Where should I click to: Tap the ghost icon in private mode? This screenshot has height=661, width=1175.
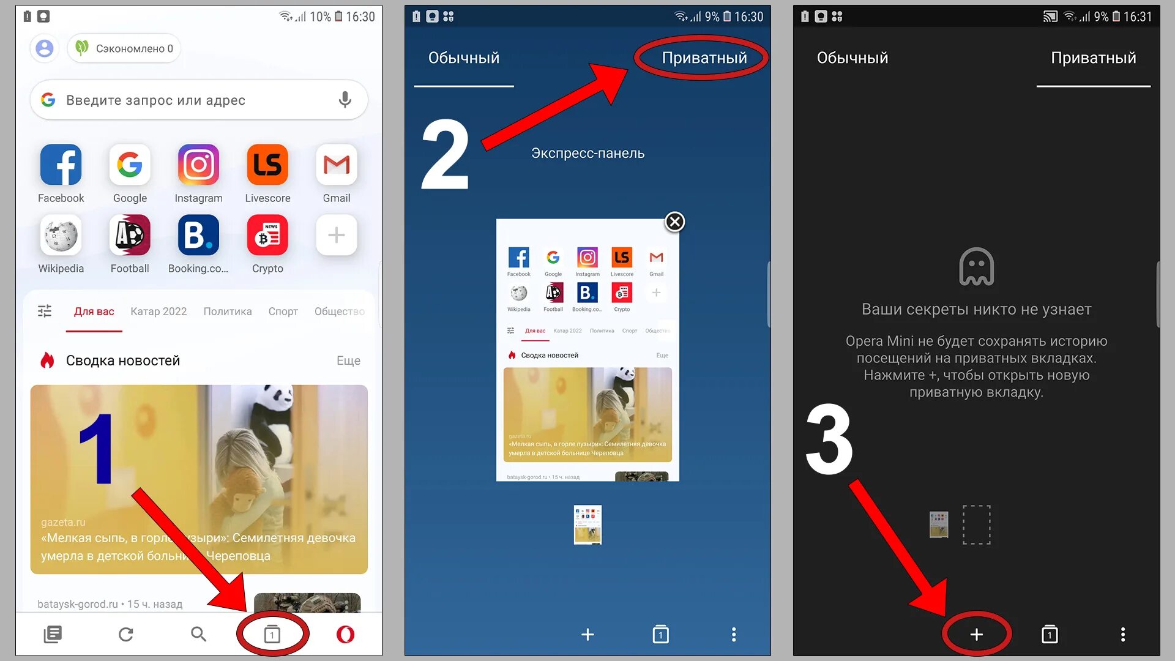[974, 267]
